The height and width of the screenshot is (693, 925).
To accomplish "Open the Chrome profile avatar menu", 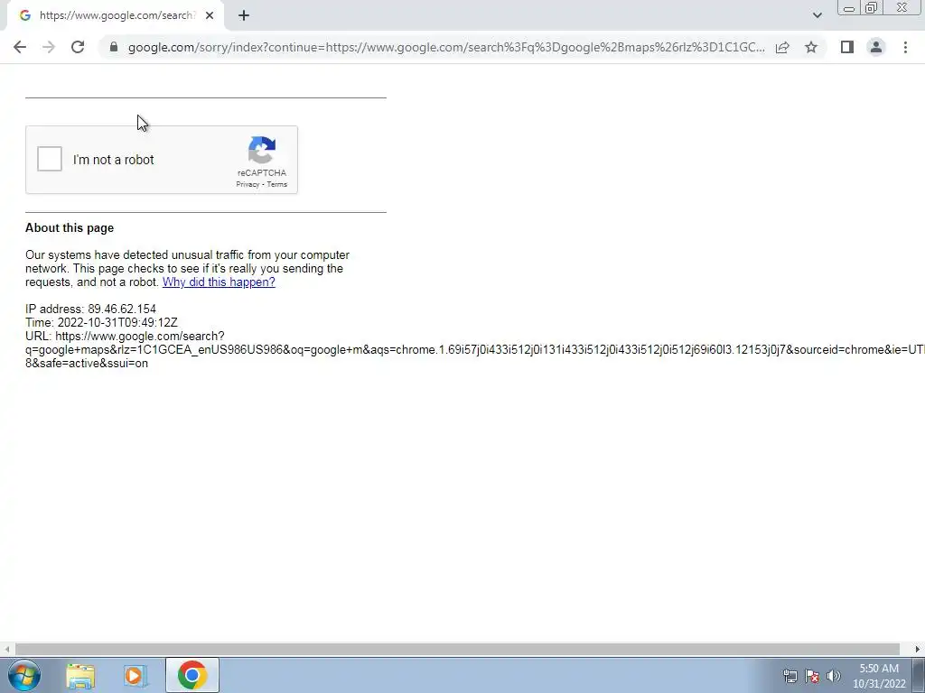I will (x=876, y=47).
